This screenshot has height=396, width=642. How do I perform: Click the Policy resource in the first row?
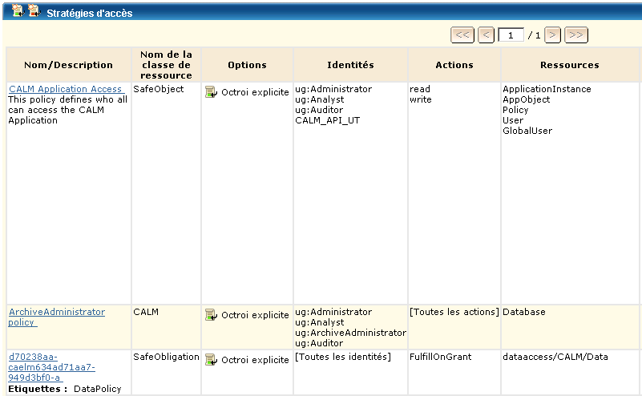click(515, 110)
